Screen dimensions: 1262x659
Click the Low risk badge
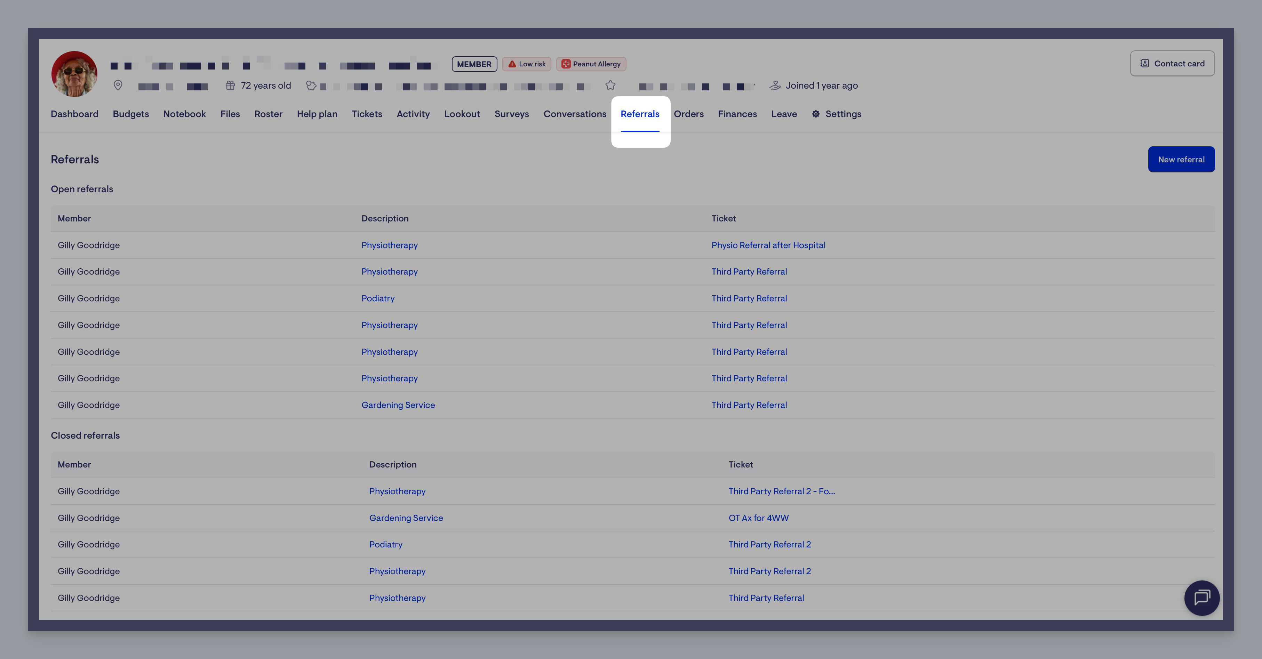(x=527, y=64)
